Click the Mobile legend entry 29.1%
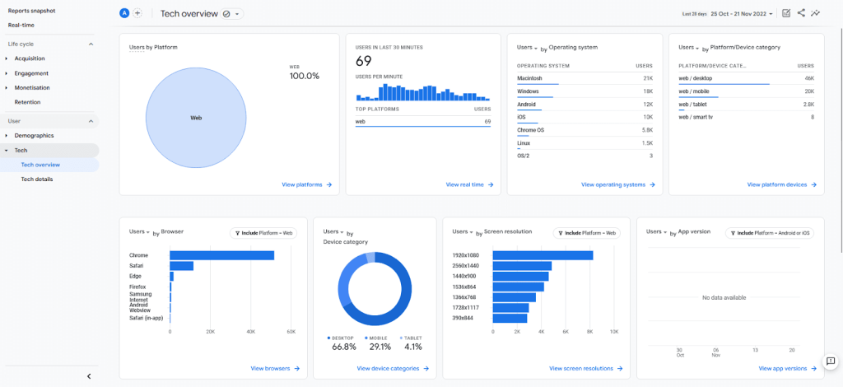The width and height of the screenshot is (843, 387). tap(380, 343)
